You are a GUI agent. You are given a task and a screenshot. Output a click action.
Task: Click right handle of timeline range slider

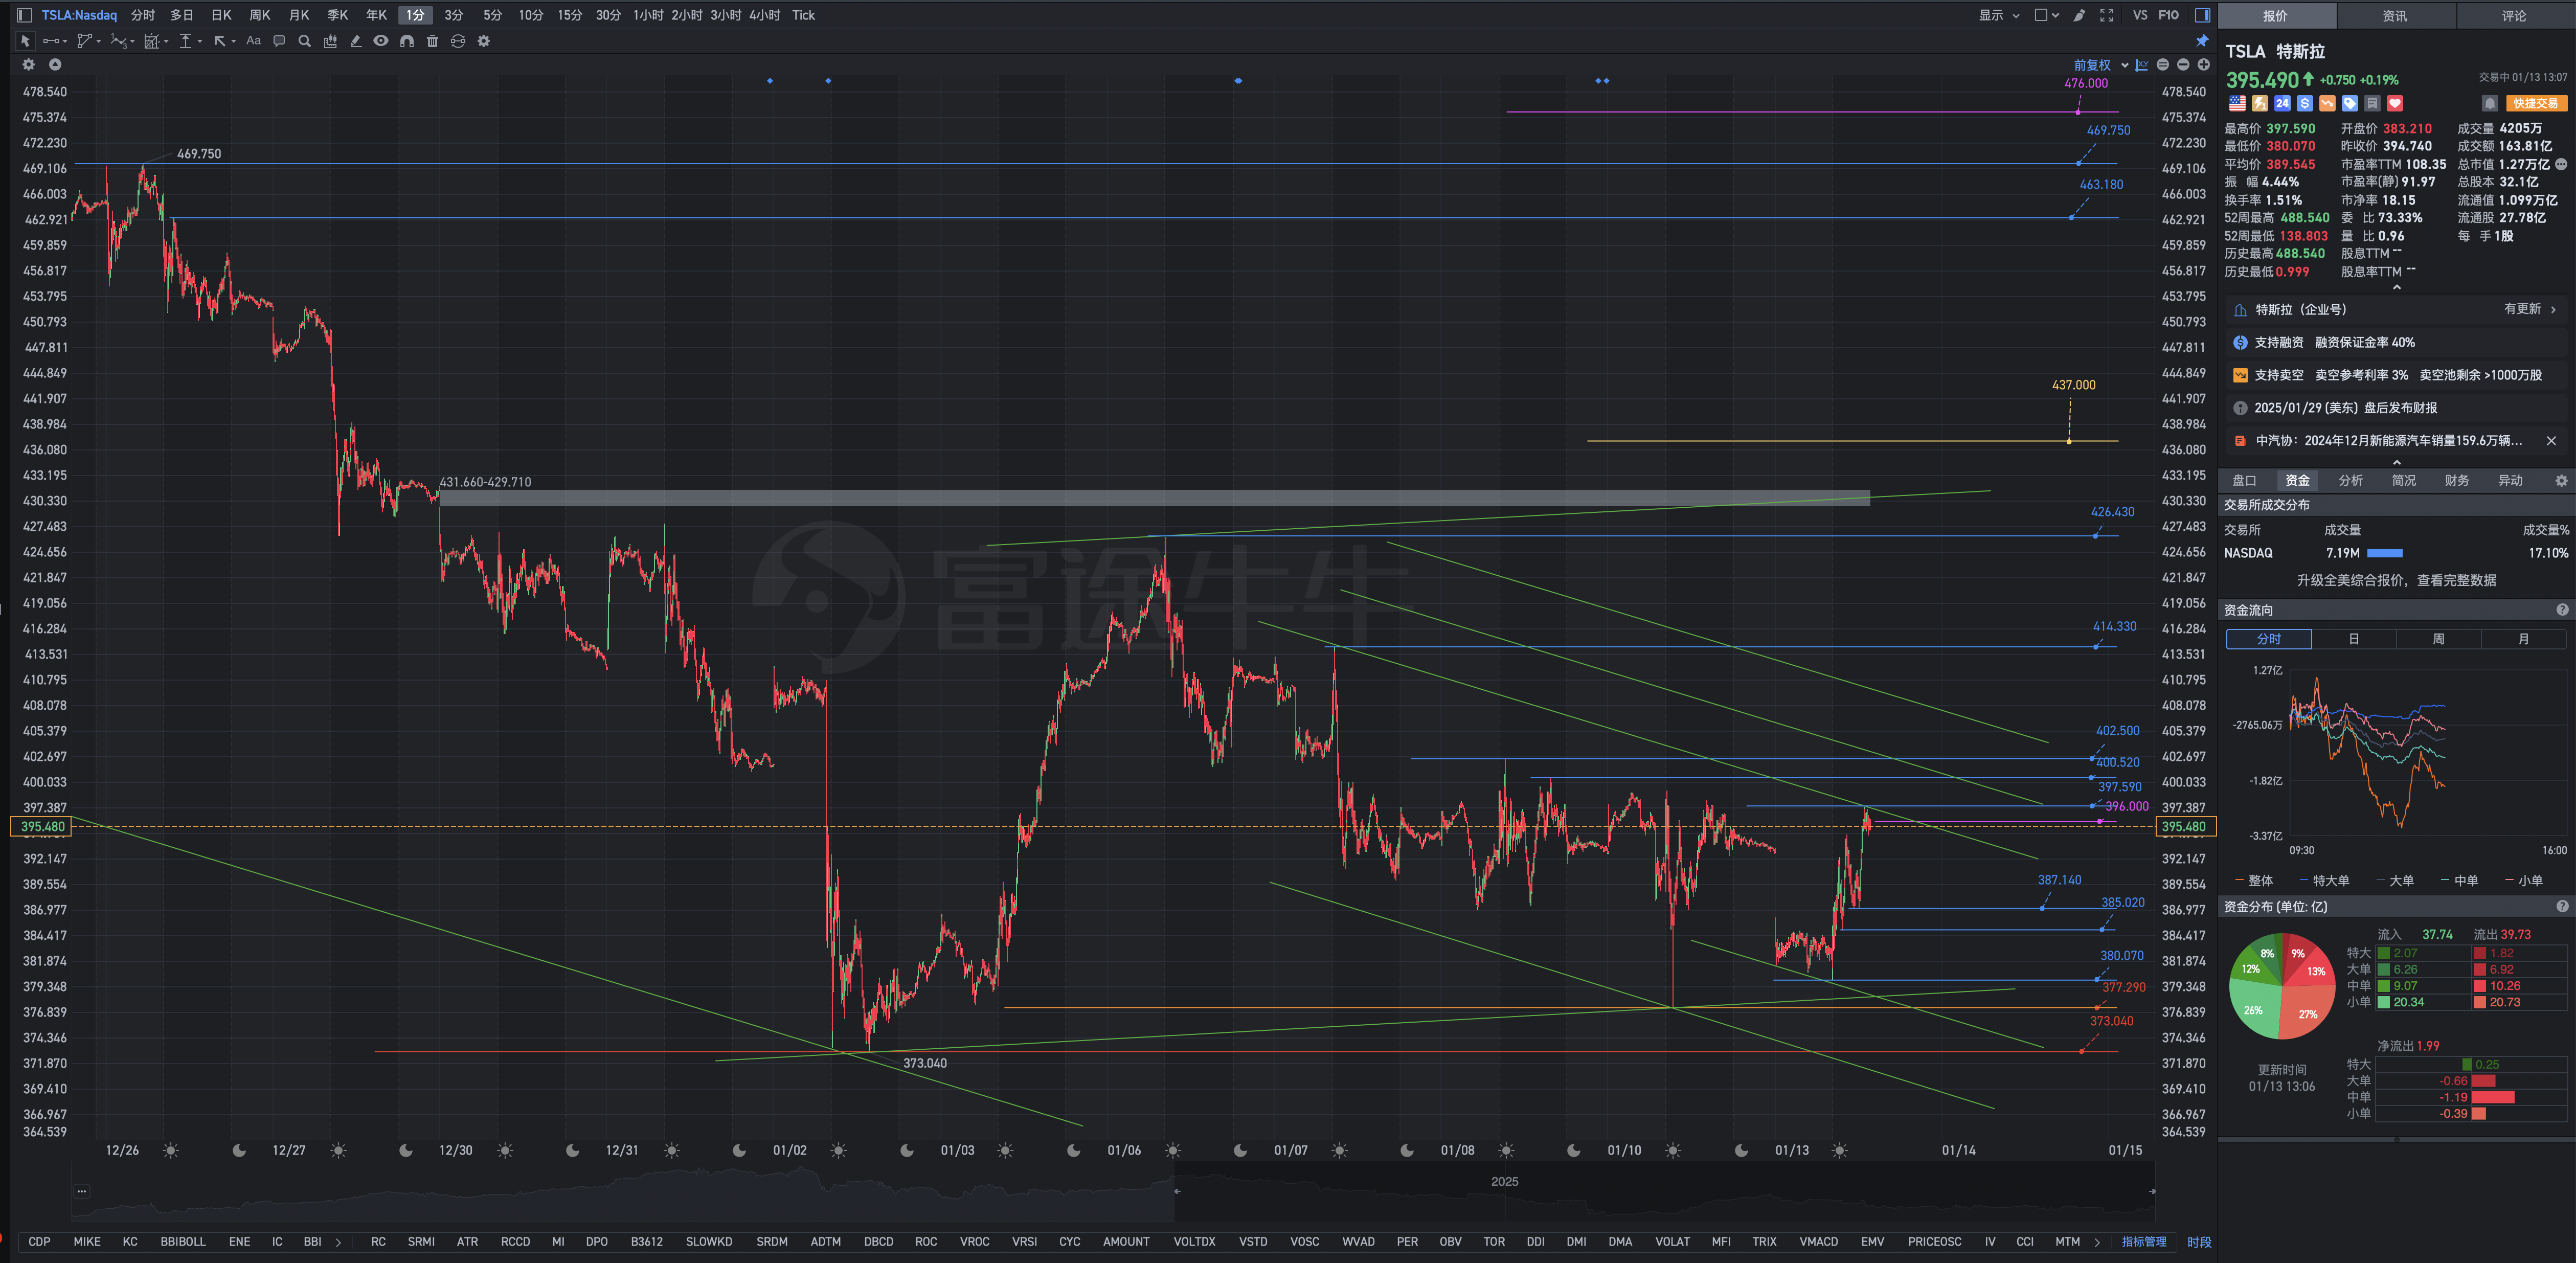tap(2152, 1191)
